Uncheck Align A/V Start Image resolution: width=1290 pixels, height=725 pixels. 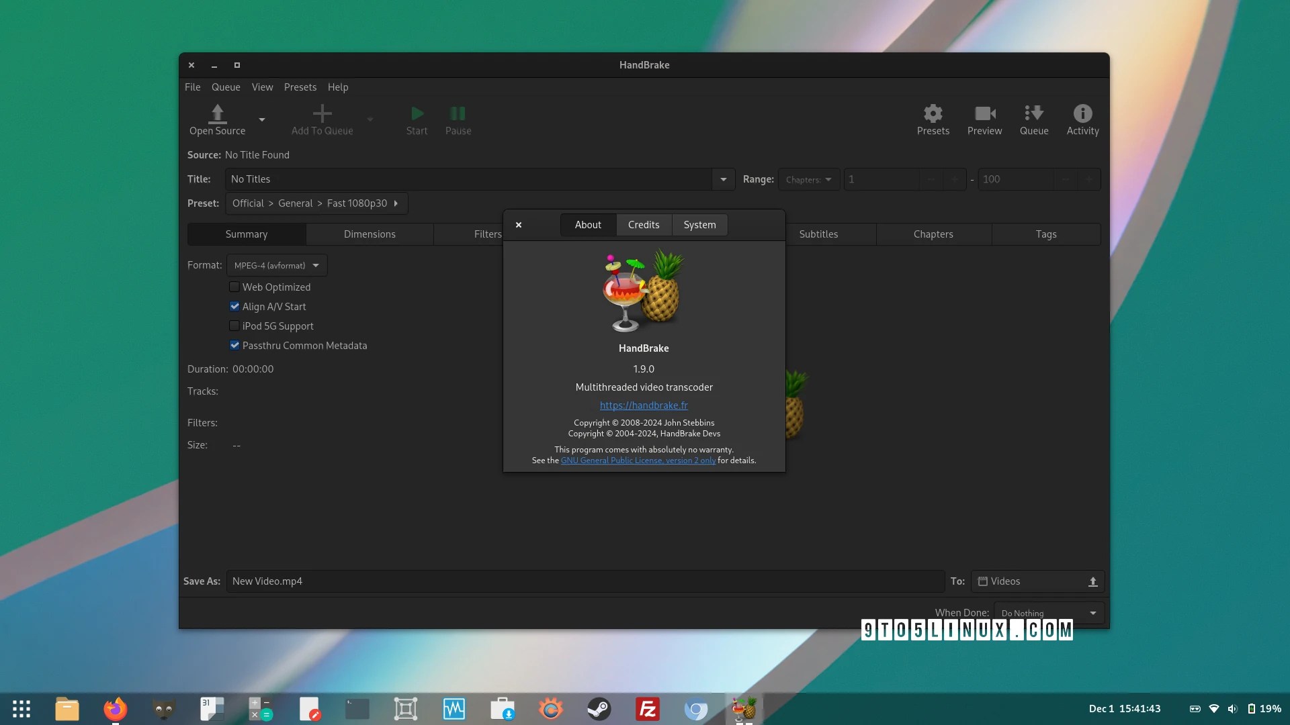click(x=234, y=307)
